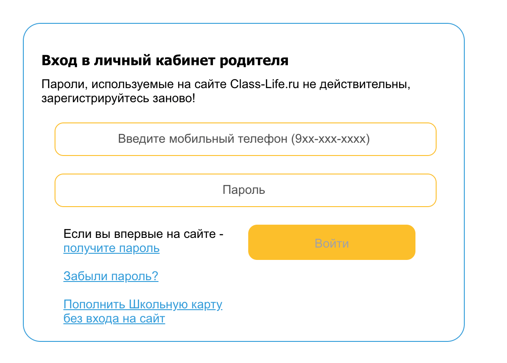Open the Пополнить Школьную карту link

[x=143, y=304]
